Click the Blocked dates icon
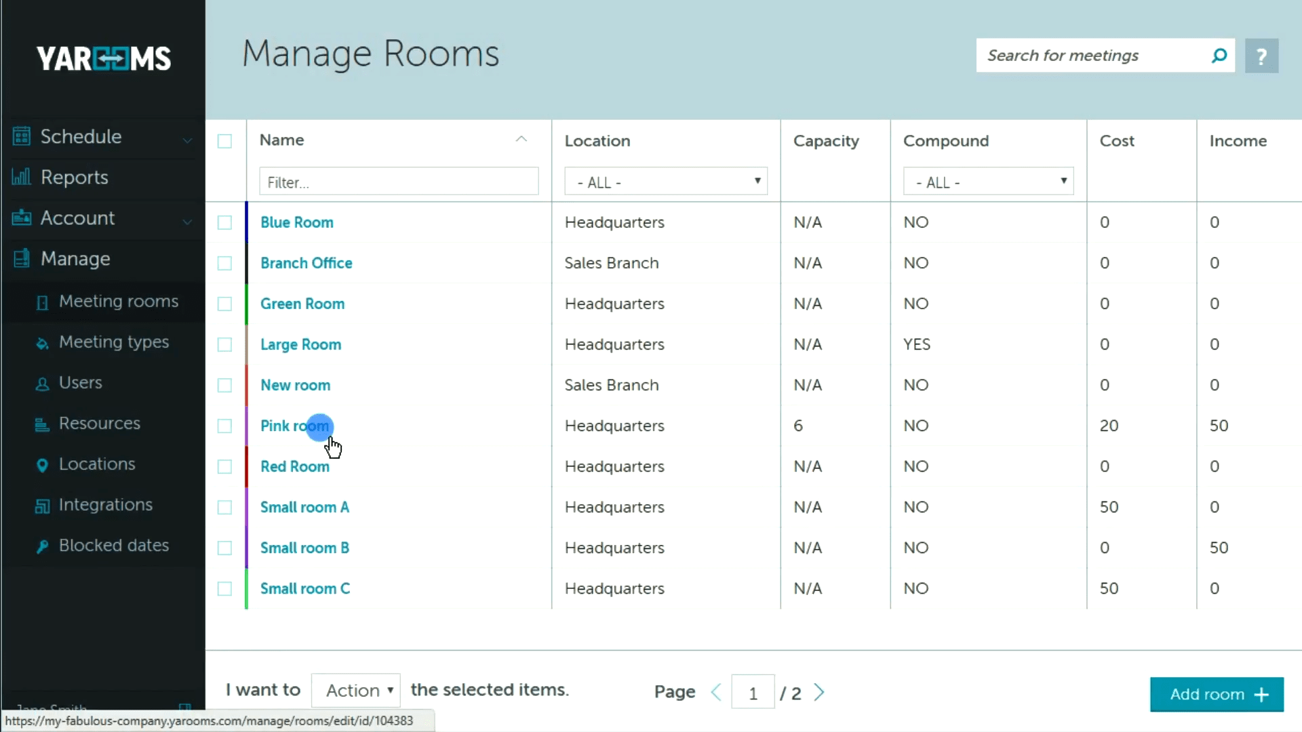Image resolution: width=1302 pixels, height=732 pixels. pos(42,546)
